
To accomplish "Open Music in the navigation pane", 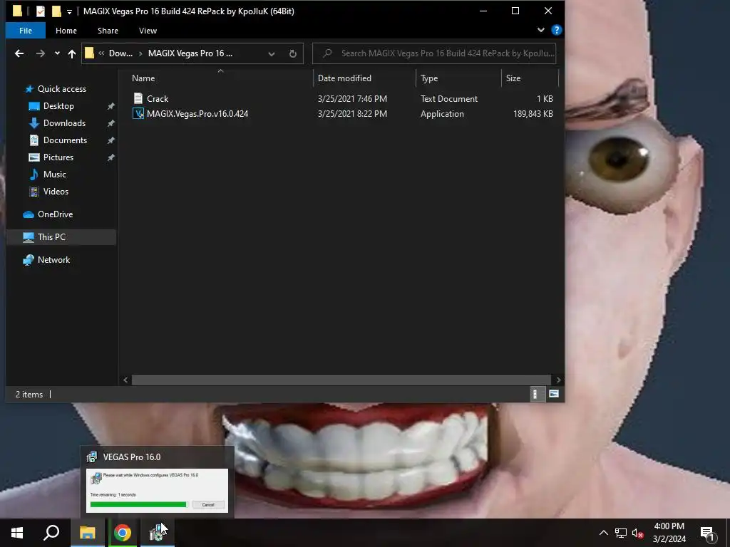I will [54, 174].
